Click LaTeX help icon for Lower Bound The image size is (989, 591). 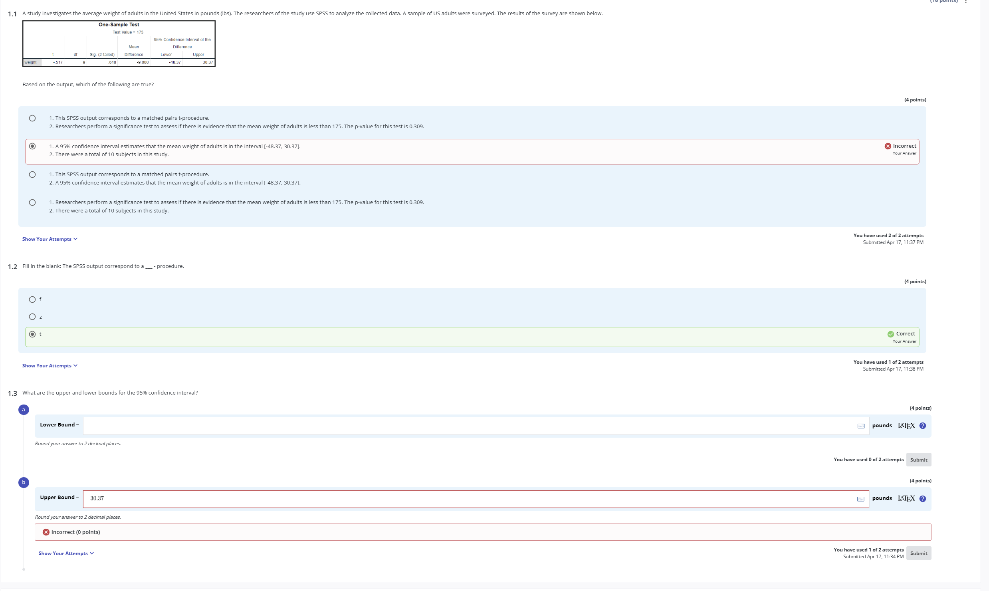click(x=922, y=426)
